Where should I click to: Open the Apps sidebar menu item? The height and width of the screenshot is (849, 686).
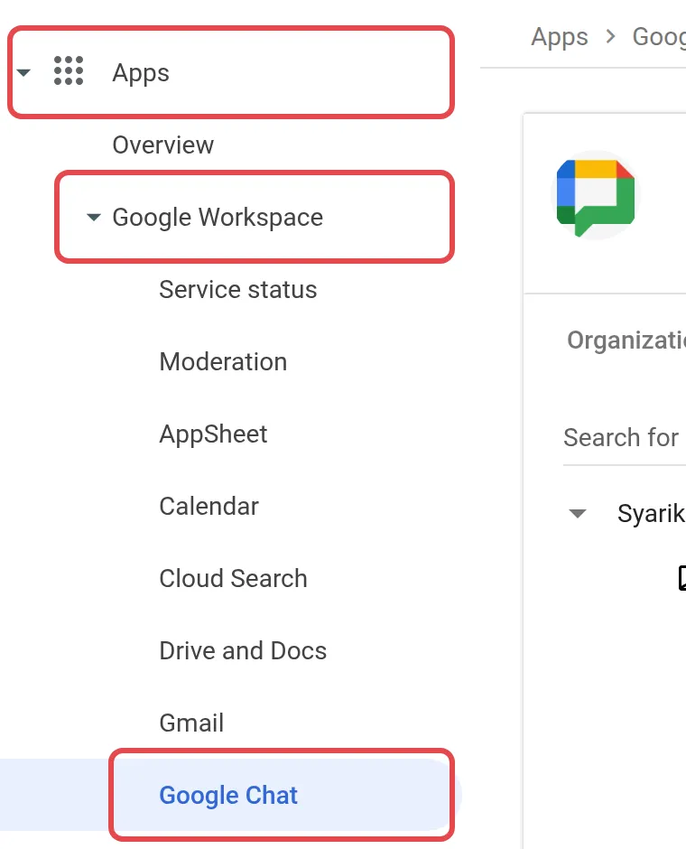(x=141, y=72)
